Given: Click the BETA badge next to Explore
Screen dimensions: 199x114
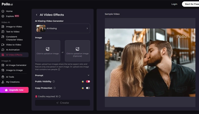Looking at the screenshot, I should [x=17, y=16].
